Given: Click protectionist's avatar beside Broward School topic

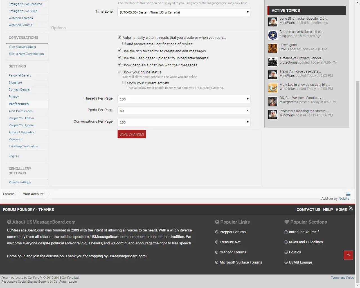Looking at the screenshot, I should pos(273,62).
